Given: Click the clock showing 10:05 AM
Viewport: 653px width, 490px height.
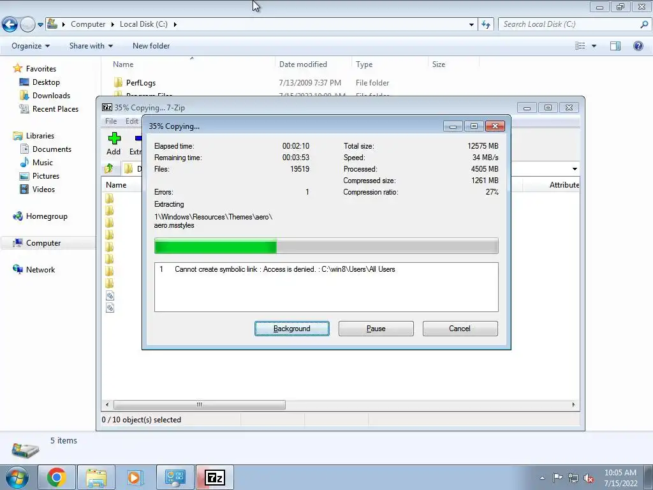Looking at the screenshot, I should point(620,473).
